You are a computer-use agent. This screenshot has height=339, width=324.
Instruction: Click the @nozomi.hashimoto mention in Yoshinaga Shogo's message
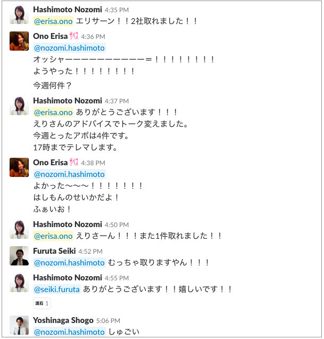69,332
